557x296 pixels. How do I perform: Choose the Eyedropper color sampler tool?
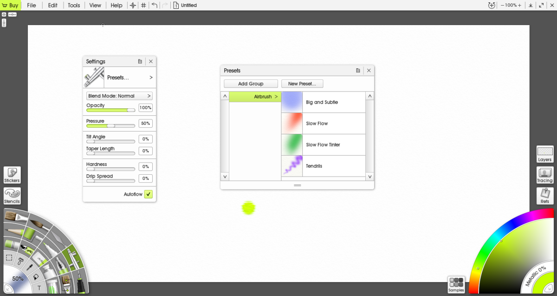pos(29,266)
